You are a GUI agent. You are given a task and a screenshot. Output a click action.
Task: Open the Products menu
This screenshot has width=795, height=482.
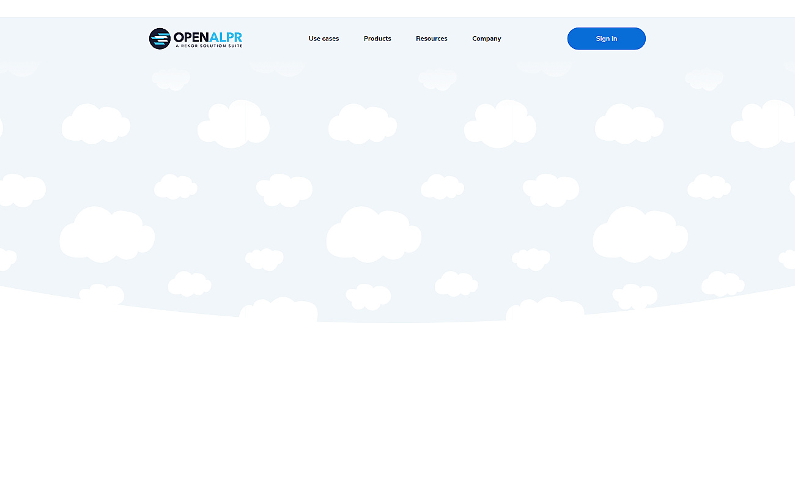[377, 39]
